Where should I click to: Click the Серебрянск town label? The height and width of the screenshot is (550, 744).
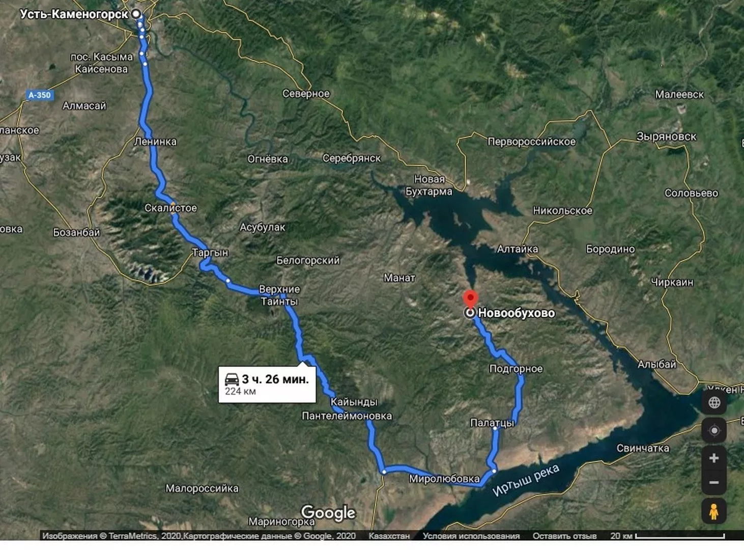351,158
